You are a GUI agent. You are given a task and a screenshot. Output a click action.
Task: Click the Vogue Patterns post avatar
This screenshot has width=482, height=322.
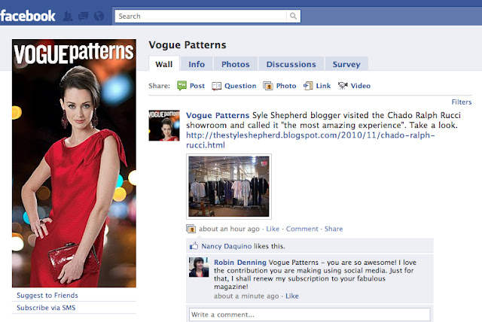click(164, 126)
